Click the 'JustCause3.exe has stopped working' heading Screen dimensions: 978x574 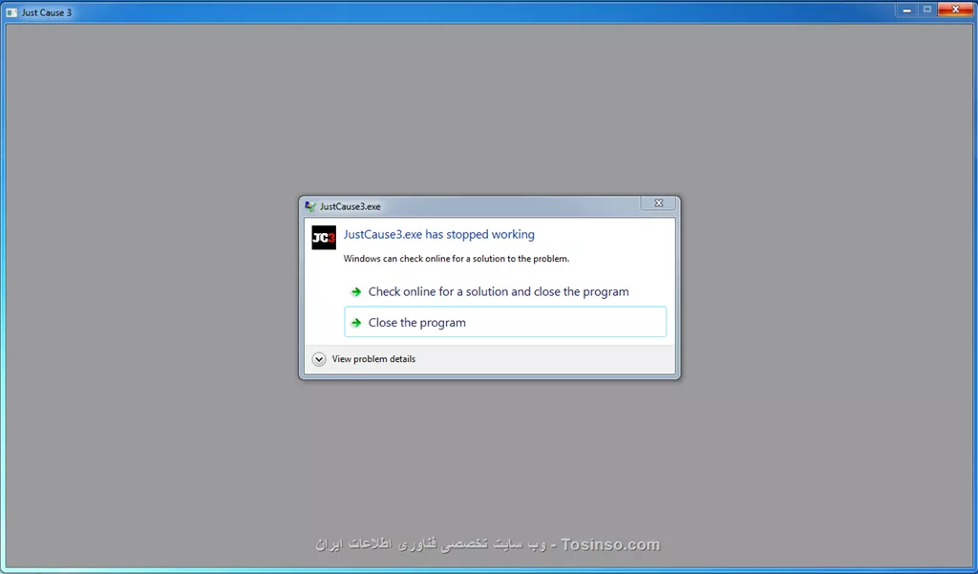(x=439, y=235)
